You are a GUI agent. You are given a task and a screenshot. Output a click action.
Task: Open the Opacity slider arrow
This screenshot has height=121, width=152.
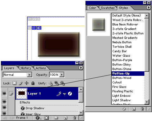coord(62,75)
